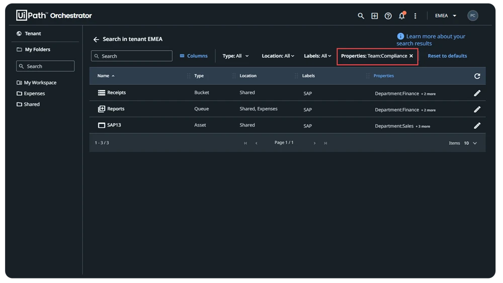Expand the Location: All filter
503x283 pixels.
coord(278,56)
